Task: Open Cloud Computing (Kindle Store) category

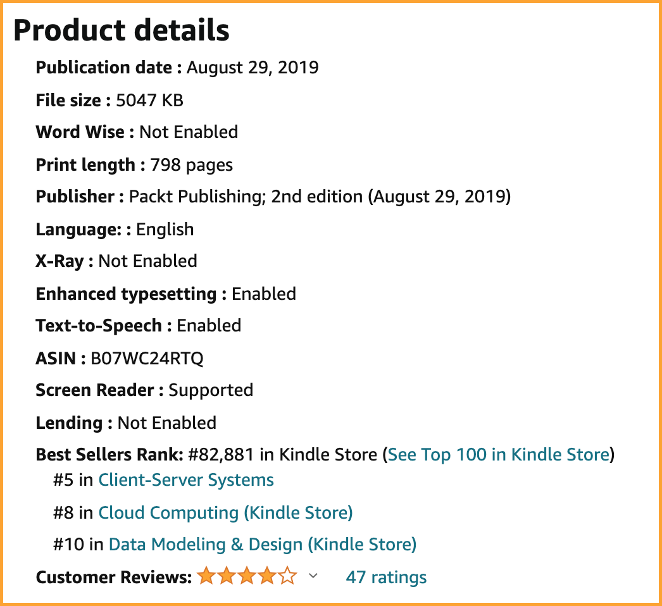Action: click(225, 512)
